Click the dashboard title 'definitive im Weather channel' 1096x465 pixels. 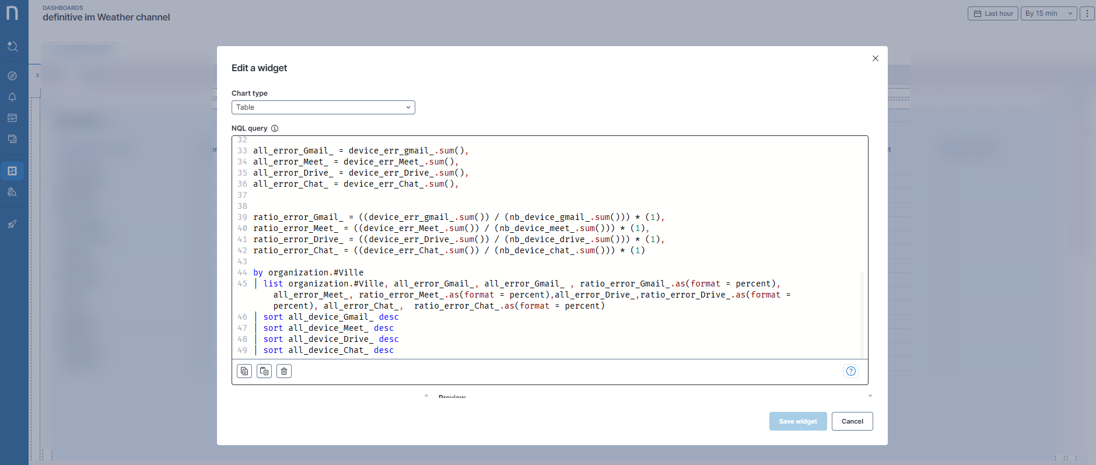[x=106, y=17]
